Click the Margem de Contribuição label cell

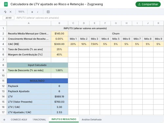click(x=29, y=54)
